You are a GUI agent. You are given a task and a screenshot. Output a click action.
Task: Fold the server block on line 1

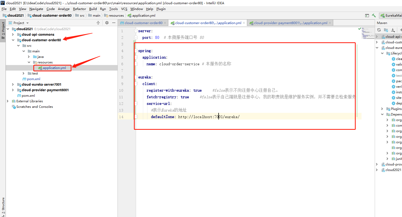pos(136,31)
